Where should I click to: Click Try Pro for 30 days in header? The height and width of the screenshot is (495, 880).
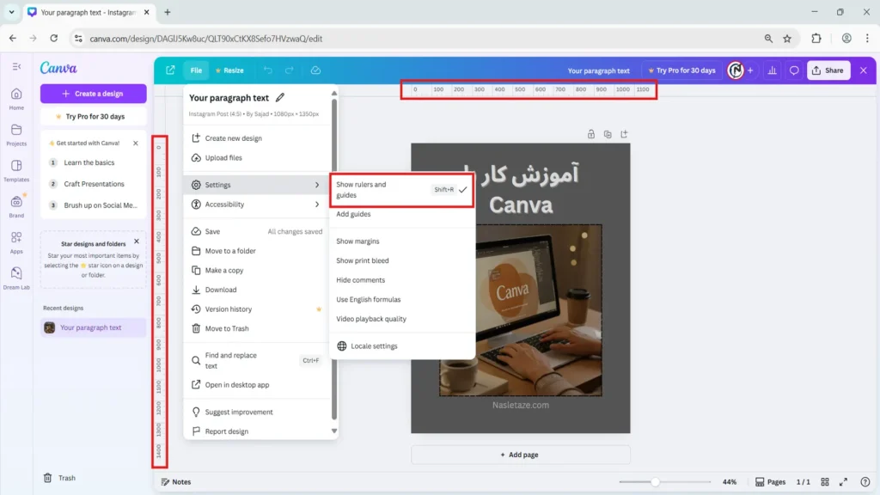(x=681, y=70)
